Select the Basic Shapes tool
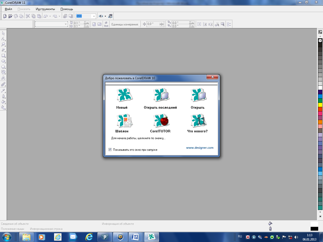 [3, 72]
